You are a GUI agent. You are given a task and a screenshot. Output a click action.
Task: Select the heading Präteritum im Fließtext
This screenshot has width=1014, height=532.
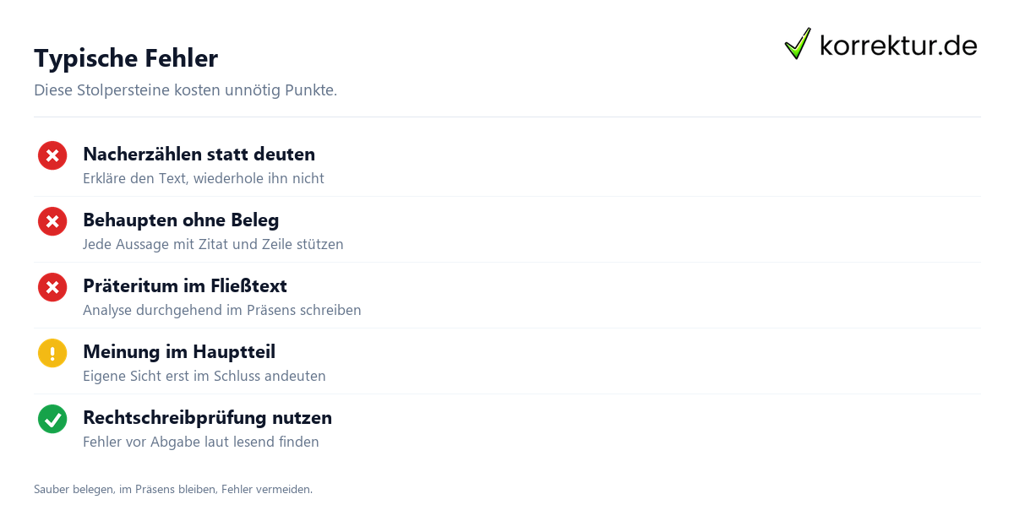tap(185, 286)
